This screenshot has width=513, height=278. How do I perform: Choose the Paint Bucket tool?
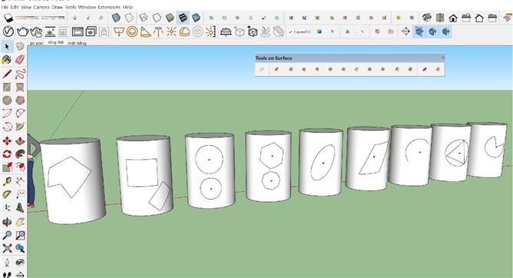pos(7,60)
